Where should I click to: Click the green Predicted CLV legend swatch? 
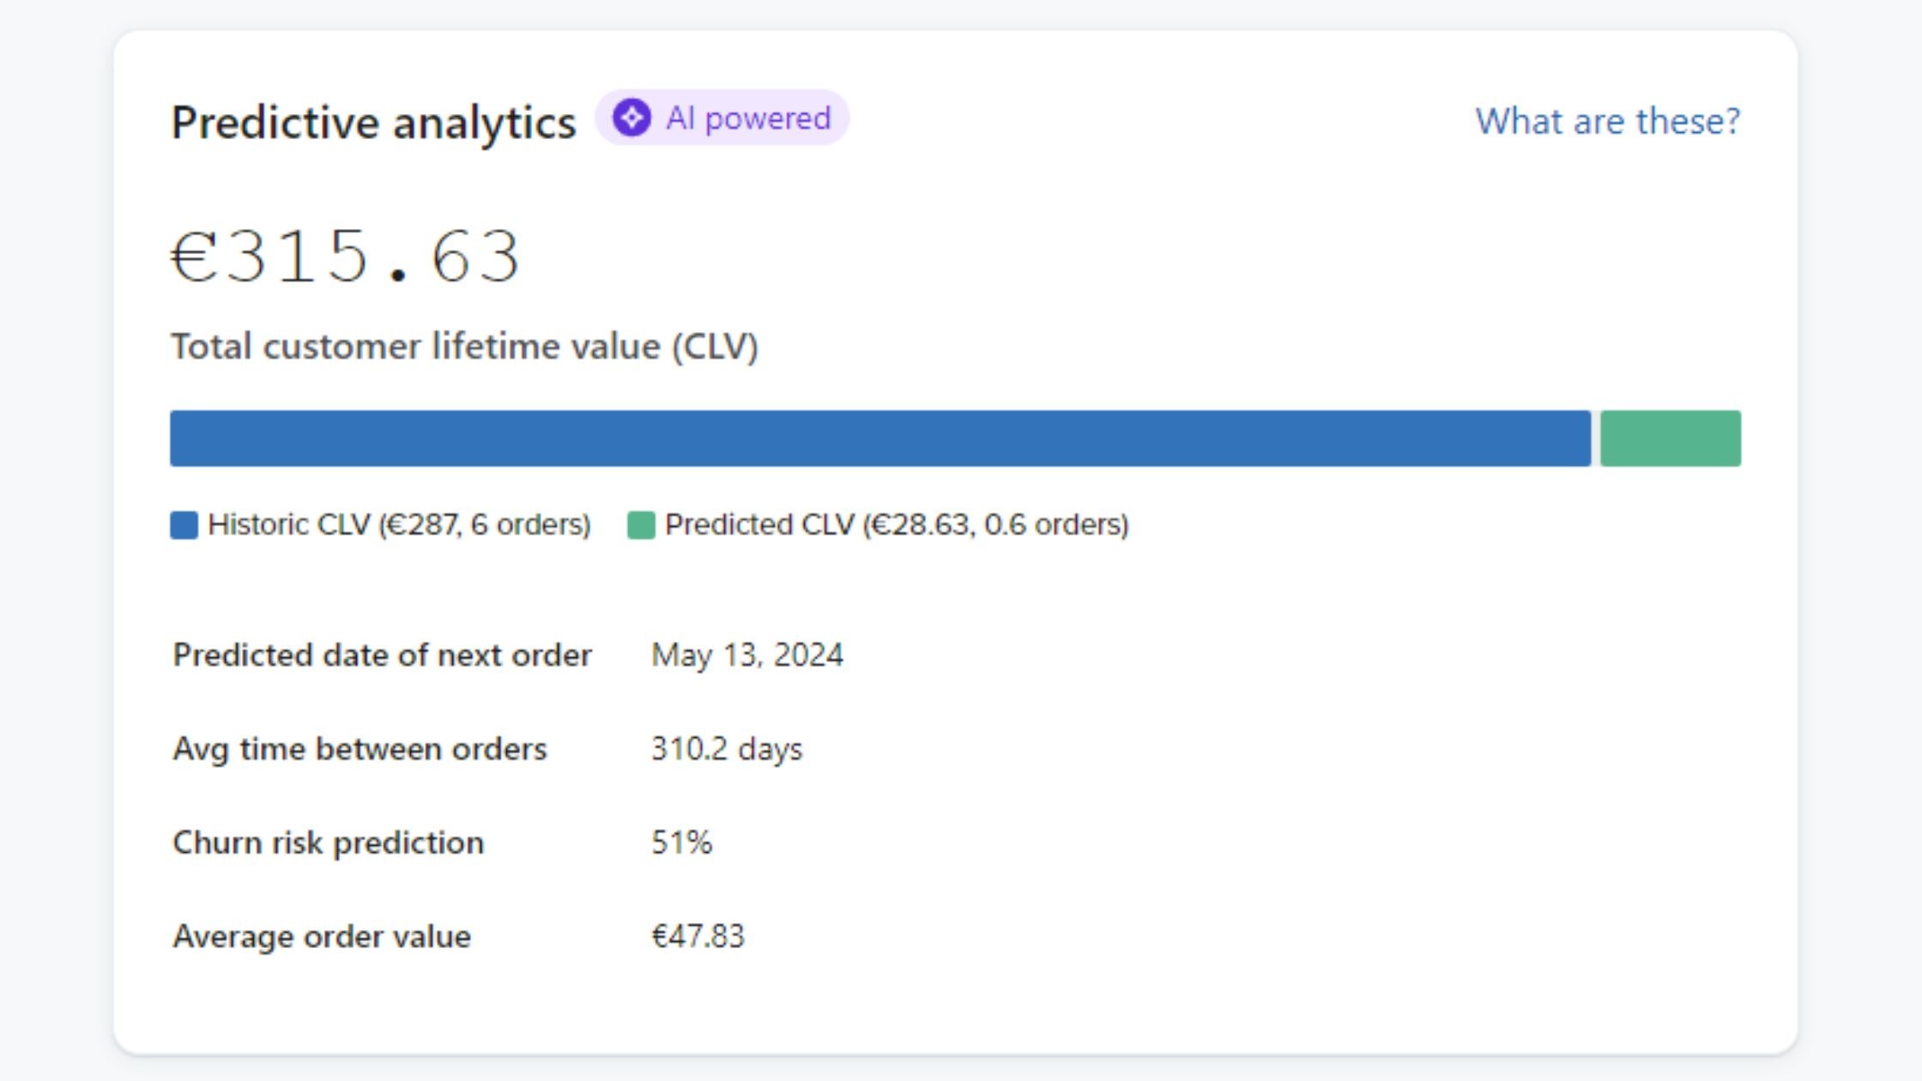coord(641,525)
